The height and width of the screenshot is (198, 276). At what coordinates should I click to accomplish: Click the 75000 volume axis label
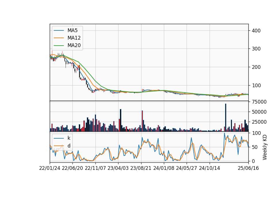[x=259, y=102]
